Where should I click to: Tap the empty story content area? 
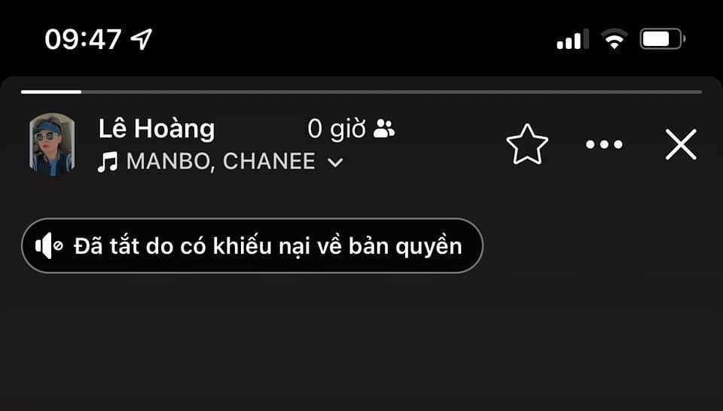[361, 341]
